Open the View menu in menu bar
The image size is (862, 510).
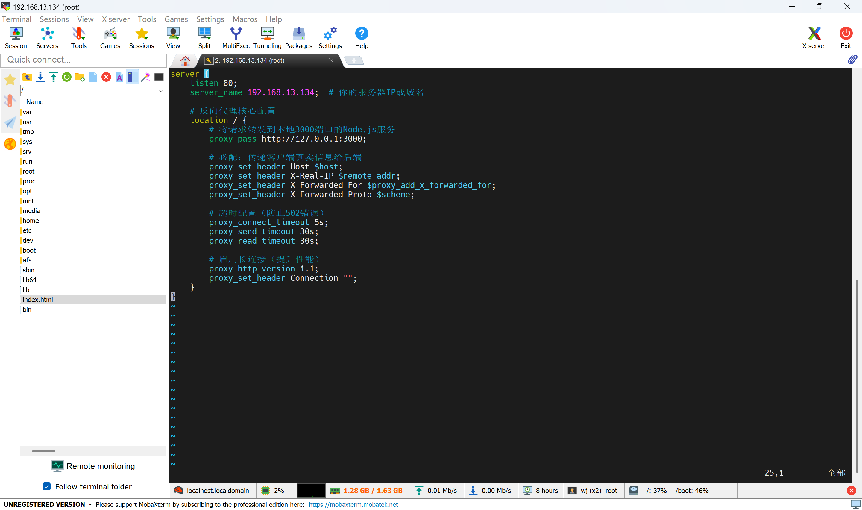pos(85,19)
